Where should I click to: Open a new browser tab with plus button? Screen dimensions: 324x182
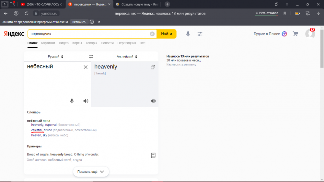coord(167,4)
